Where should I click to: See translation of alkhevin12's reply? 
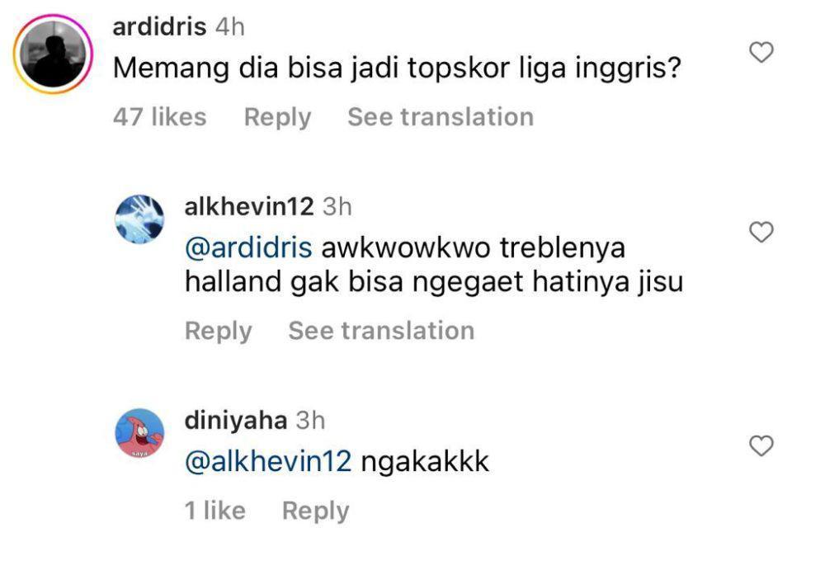(x=381, y=331)
